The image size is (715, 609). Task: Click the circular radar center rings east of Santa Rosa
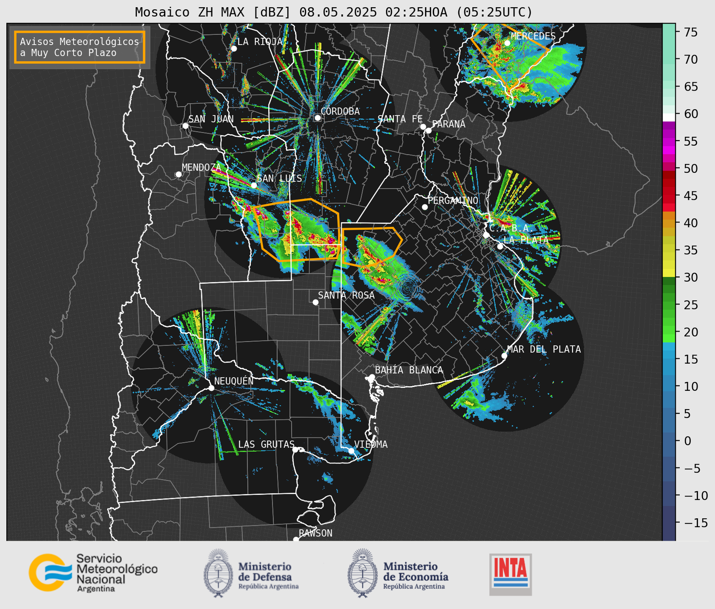point(407,288)
